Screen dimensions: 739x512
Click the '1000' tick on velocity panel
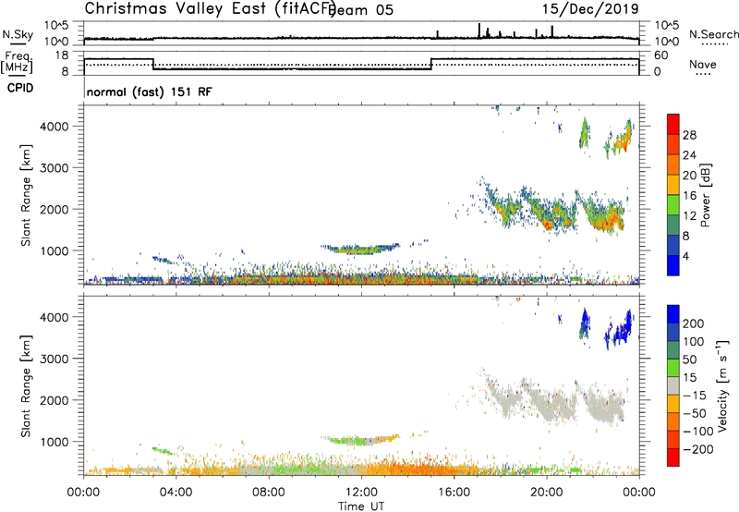point(55,442)
